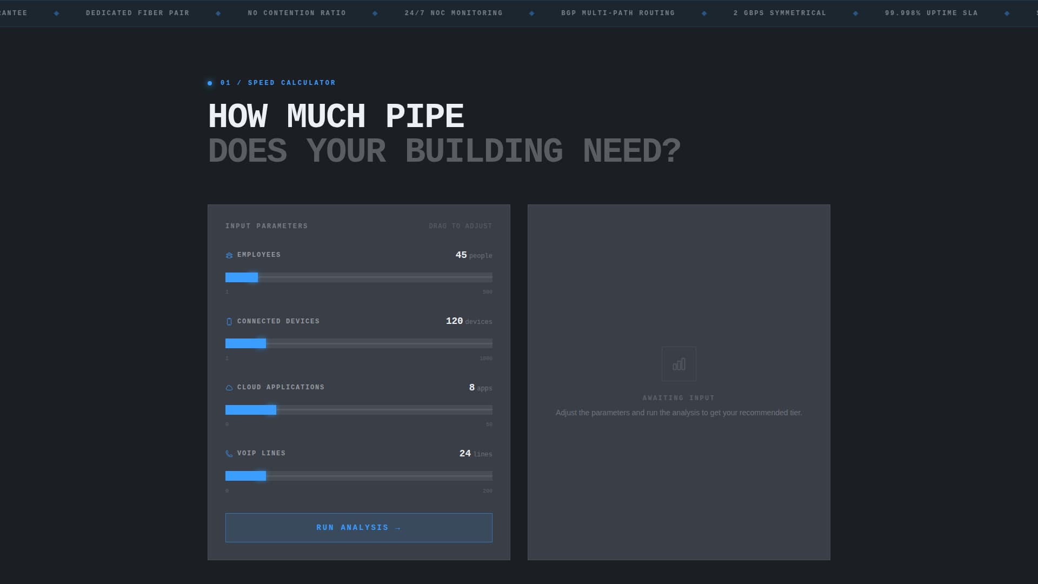Click the 'Input Parameters' heading

(267, 226)
